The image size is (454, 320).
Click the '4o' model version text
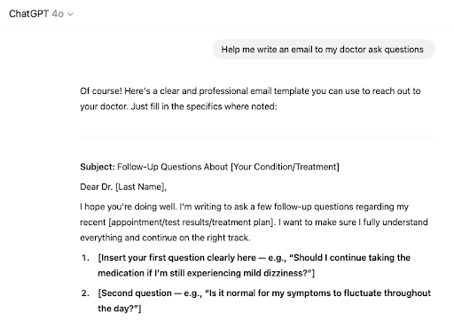(58, 14)
